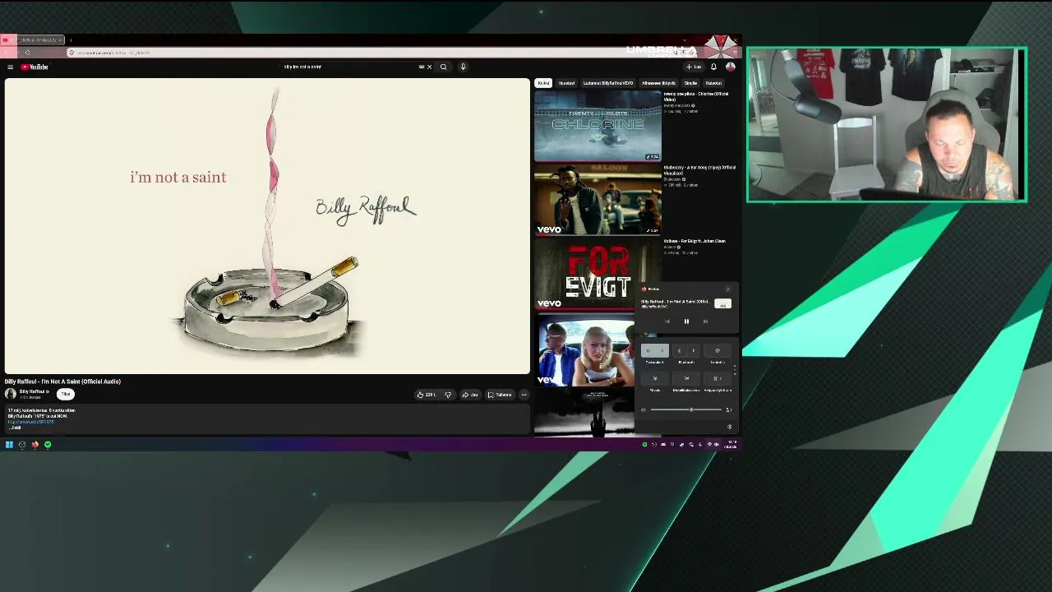
Task: Click the I'm Not A Saint video player
Action: pyautogui.click(x=267, y=226)
